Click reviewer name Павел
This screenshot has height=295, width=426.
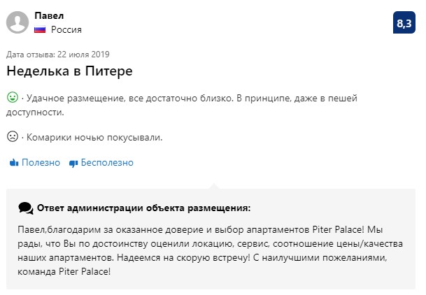pyautogui.click(x=49, y=16)
